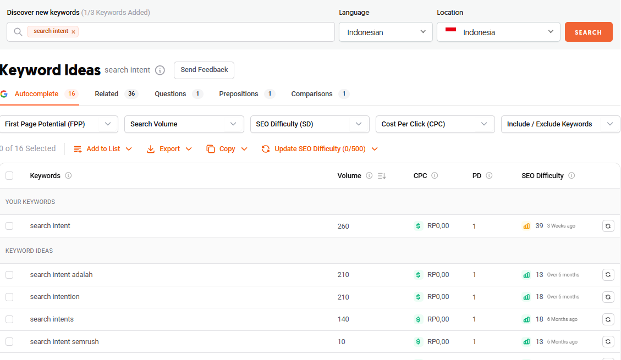Viewport: 621px width, 360px height.
Task: Tick the select-all checkbox in table header
Action: (x=9, y=176)
